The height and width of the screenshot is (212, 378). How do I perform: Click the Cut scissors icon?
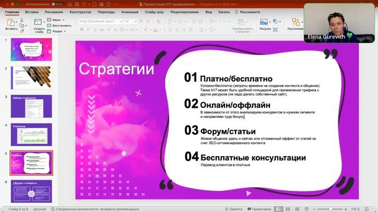[22, 20]
